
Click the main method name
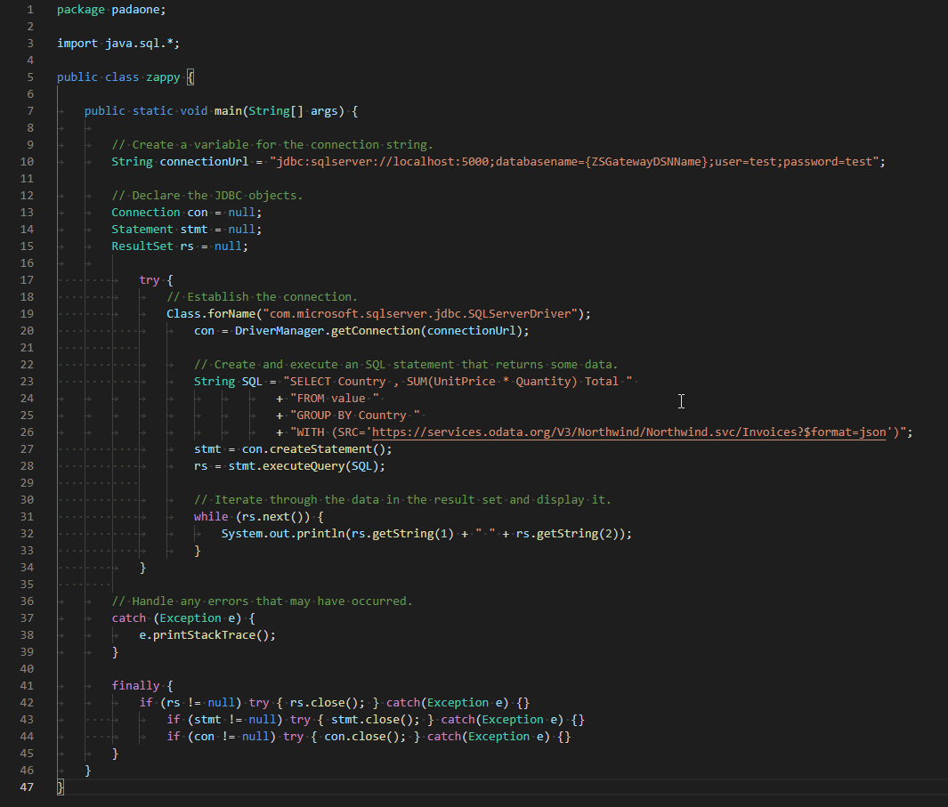tap(227, 110)
